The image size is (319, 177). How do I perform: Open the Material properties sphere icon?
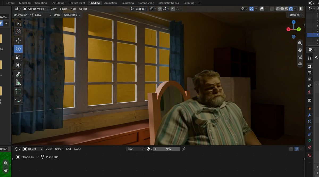309,147
